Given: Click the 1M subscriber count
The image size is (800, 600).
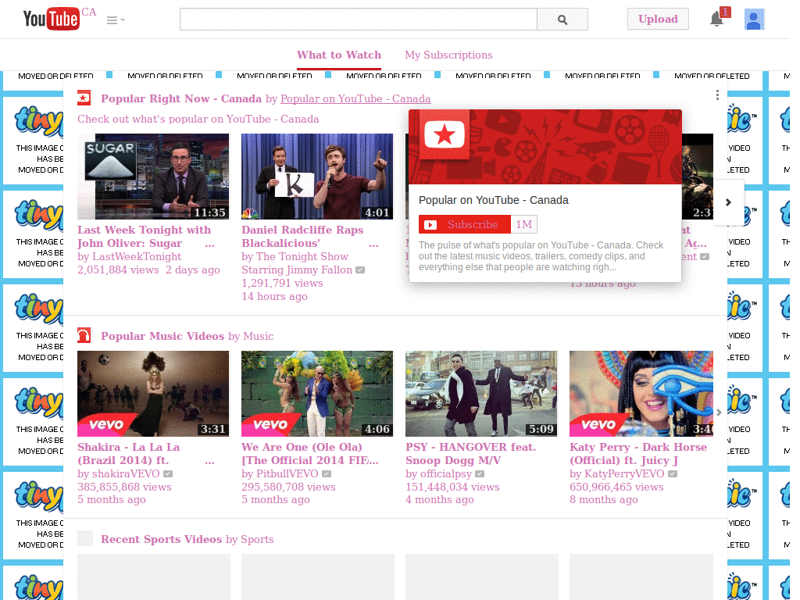Looking at the screenshot, I should point(524,224).
